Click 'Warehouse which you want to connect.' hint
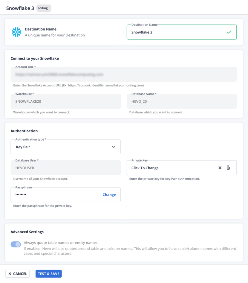 point(42,112)
